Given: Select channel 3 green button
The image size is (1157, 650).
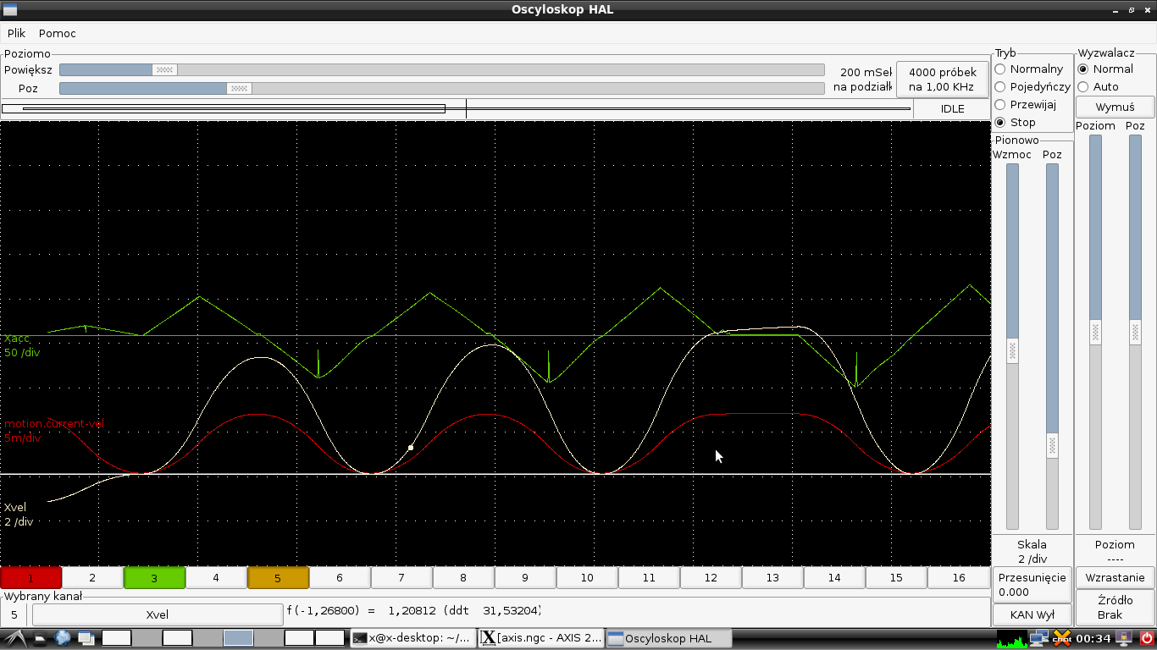Looking at the screenshot, I should [154, 577].
